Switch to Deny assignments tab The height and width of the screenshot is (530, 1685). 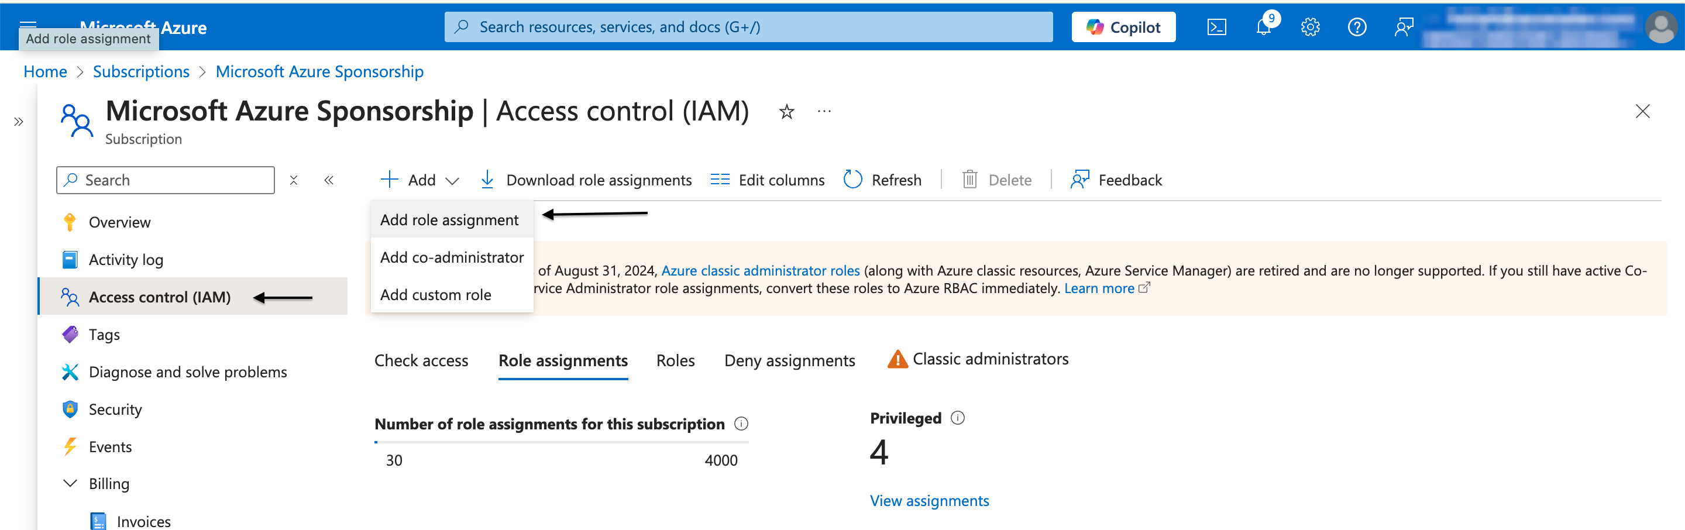[789, 360]
